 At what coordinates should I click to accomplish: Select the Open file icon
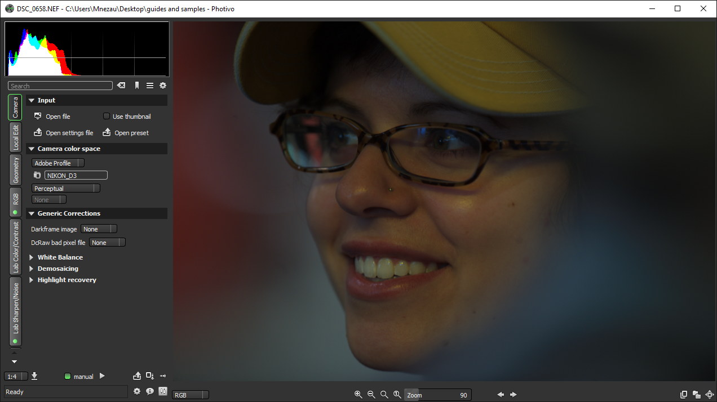coord(37,116)
